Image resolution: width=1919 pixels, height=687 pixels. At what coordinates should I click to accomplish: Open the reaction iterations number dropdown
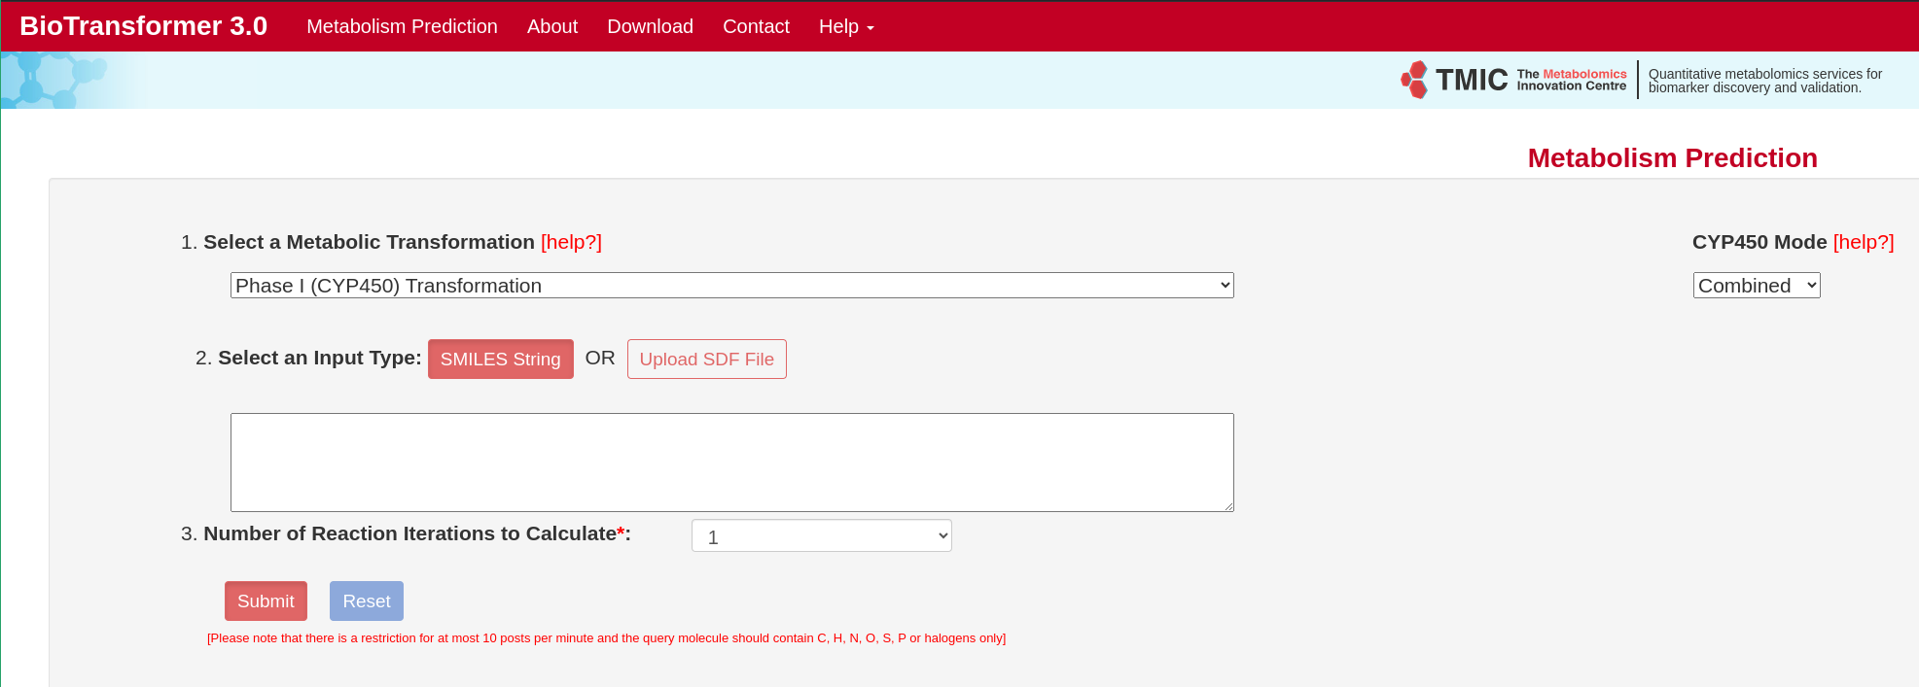coord(821,536)
